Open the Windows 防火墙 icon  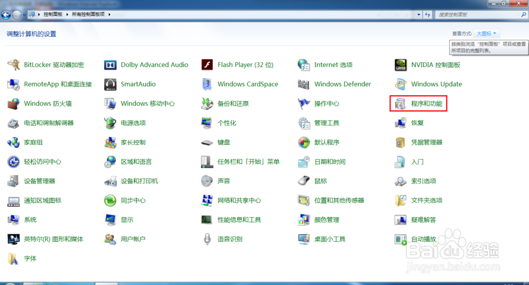click(14, 104)
